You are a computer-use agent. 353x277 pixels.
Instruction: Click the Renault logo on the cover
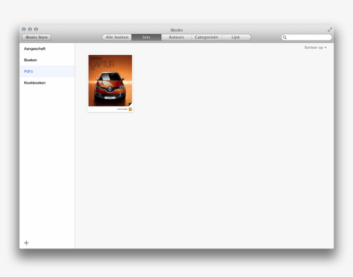tap(110, 89)
